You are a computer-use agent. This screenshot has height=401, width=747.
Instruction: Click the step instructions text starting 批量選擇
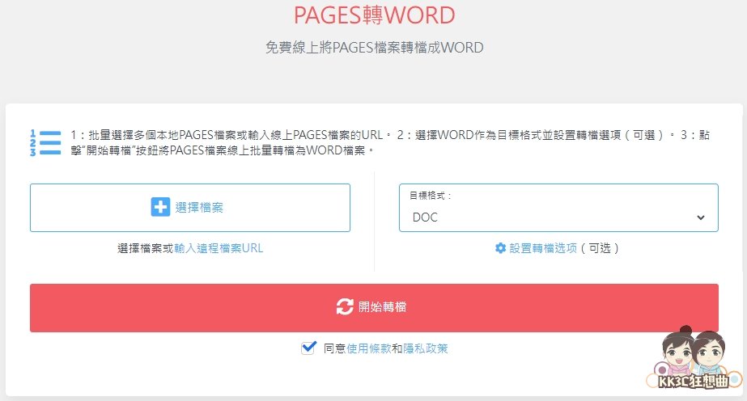click(x=390, y=143)
